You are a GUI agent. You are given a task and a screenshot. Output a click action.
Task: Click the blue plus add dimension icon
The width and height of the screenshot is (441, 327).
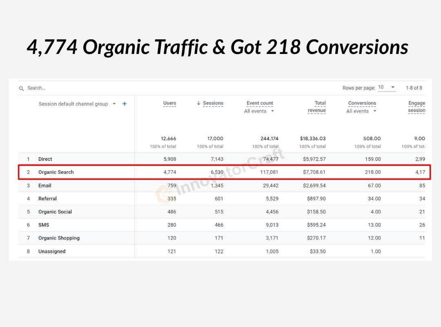click(x=125, y=104)
